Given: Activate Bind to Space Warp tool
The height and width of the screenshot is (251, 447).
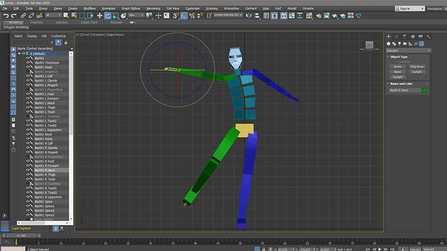Looking at the screenshot, I should 40,15.
